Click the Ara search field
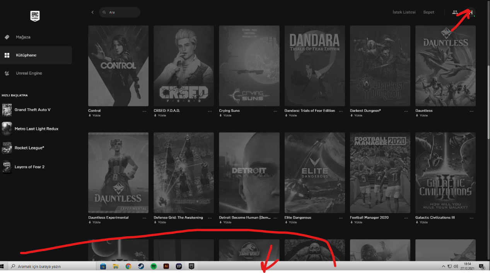 [x=120, y=12]
